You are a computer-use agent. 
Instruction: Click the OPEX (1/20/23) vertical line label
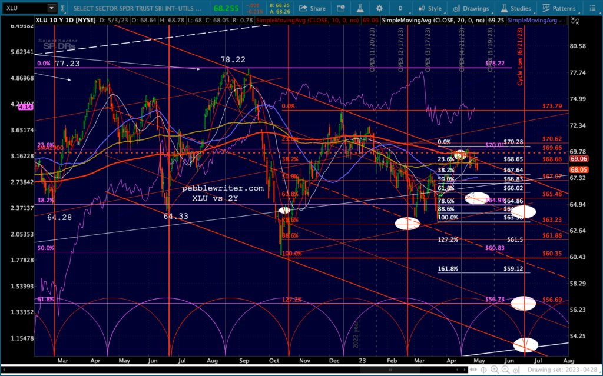point(372,49)
